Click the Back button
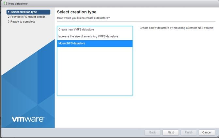Image resolution: width=219 pixels, height=138 pixels. (152, 132)
